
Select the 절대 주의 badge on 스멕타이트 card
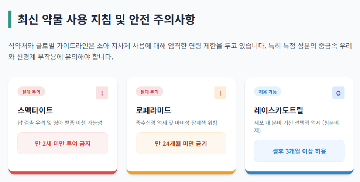[31, 92]
